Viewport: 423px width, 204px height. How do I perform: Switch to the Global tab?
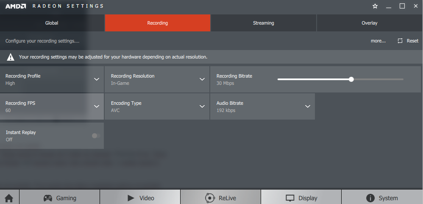[52, 23]
